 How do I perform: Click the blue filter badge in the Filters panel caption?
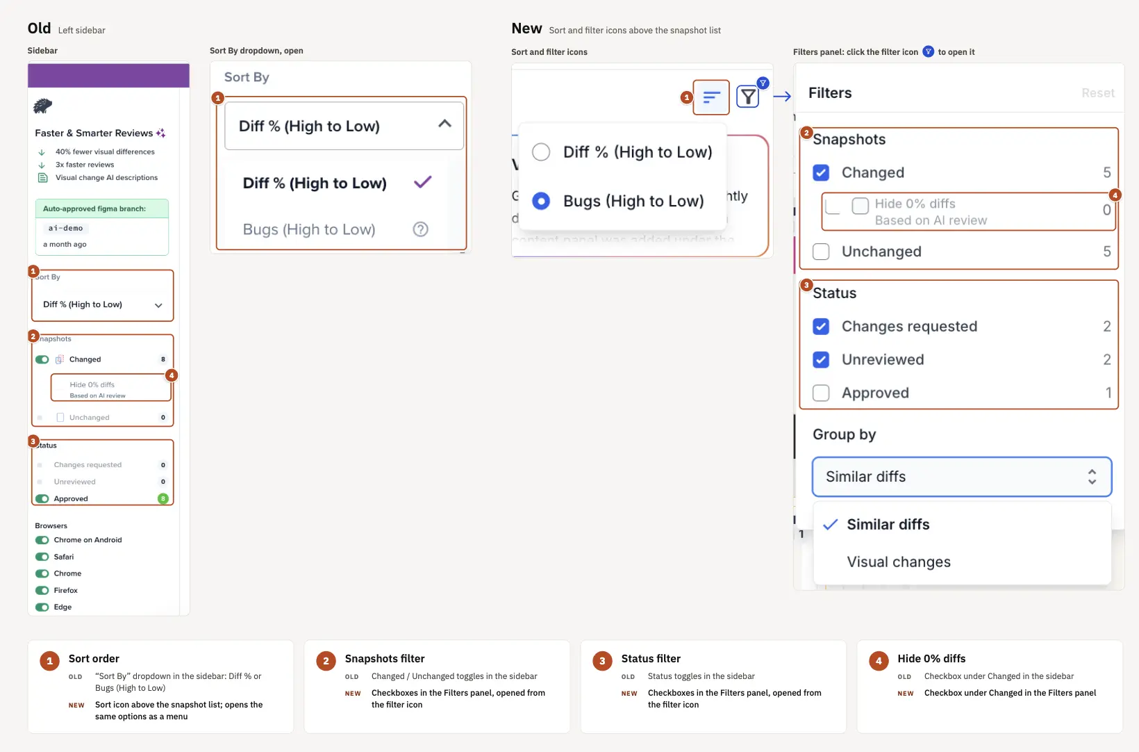(928, 51)
